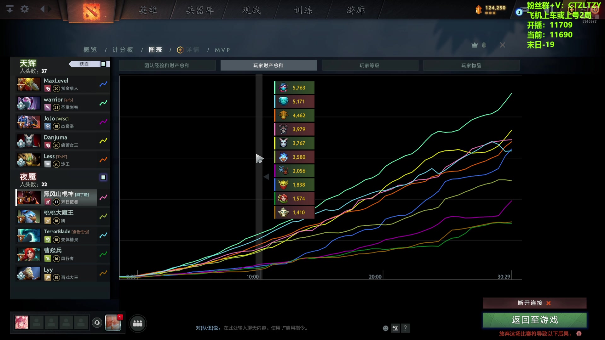Toggle Less's orange graph line
This screenshot has height=340, width=605.
point(103,160)
